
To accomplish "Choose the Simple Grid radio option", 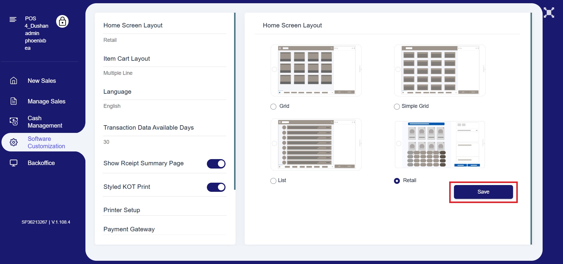I will tap(397, 107).
